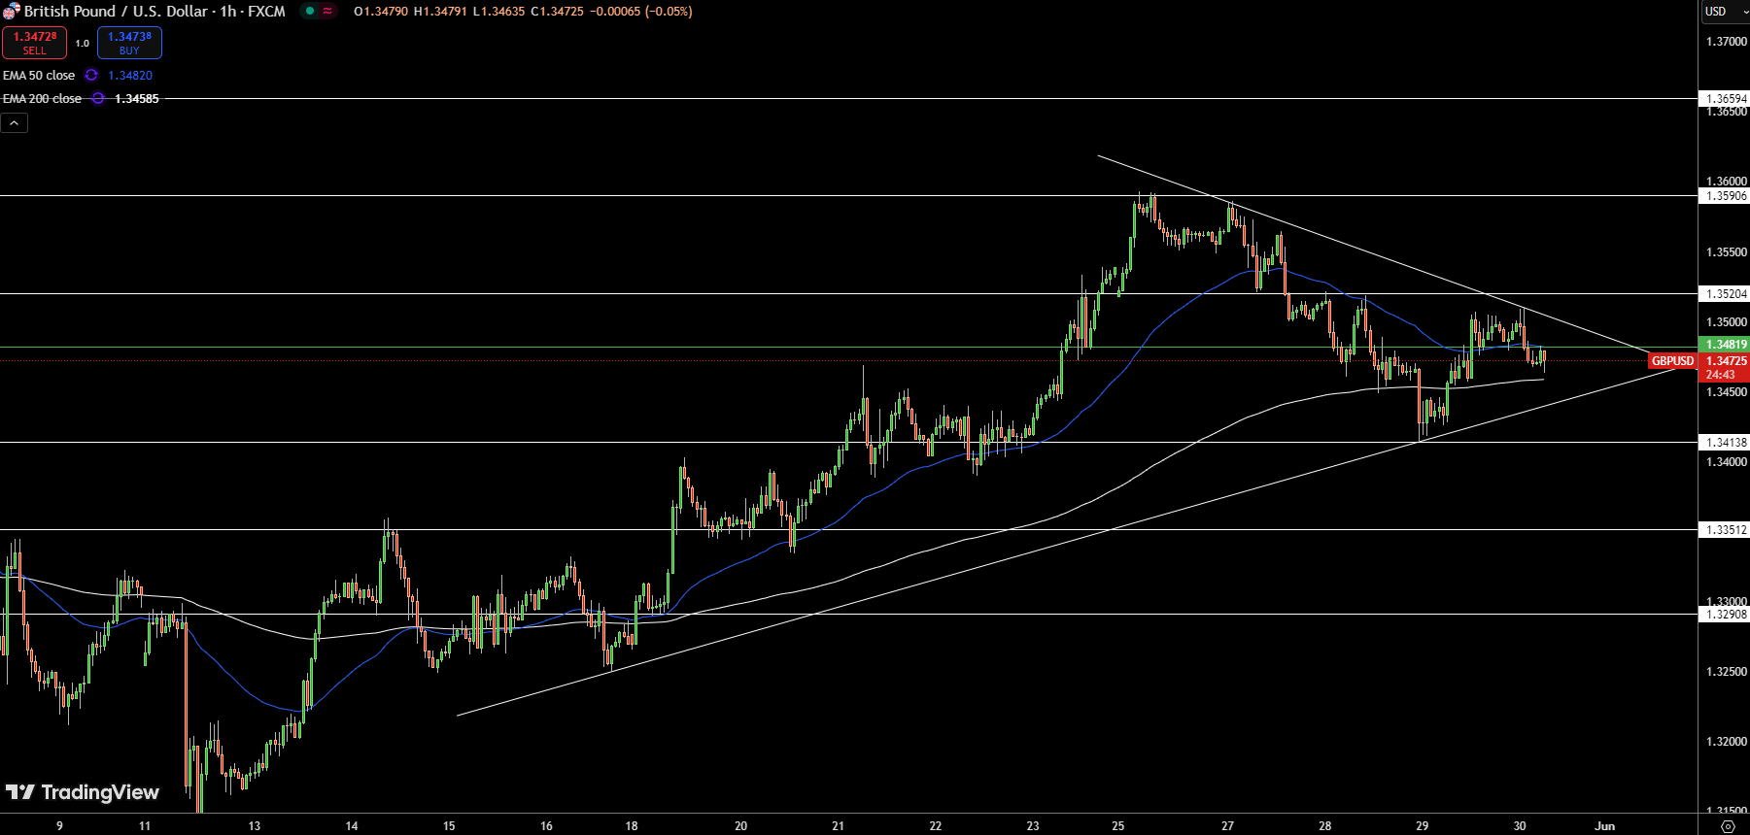1750x835 pixels.
Task: Select the 1.34138 horizontal line label
Action: pos(1726,442)
